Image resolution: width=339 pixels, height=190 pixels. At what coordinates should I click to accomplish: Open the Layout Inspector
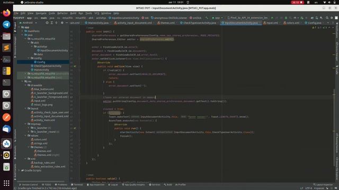(324, 185)
